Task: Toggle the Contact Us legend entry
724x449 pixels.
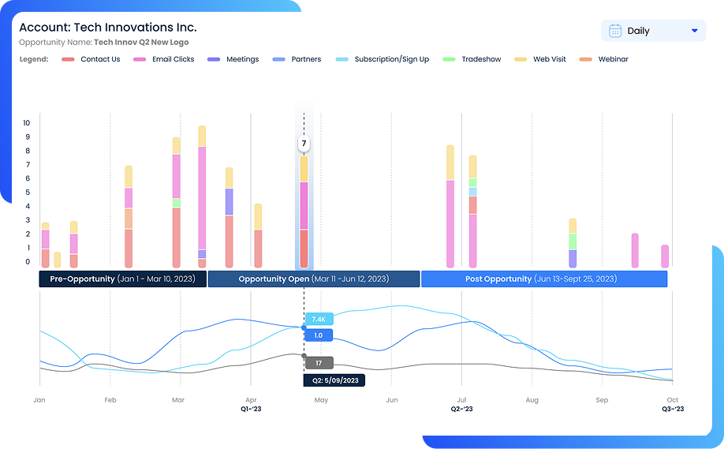Action: tap(91, 59)
